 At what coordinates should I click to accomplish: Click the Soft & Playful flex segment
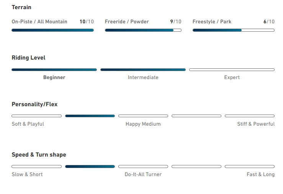37,116
